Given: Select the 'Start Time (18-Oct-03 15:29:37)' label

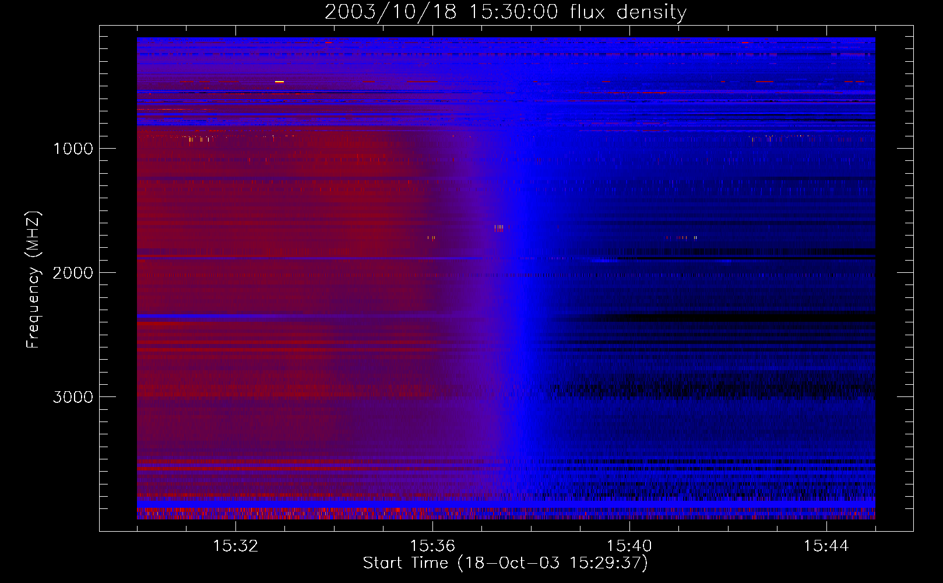Looking at the screenshot, I should point(505,563).
